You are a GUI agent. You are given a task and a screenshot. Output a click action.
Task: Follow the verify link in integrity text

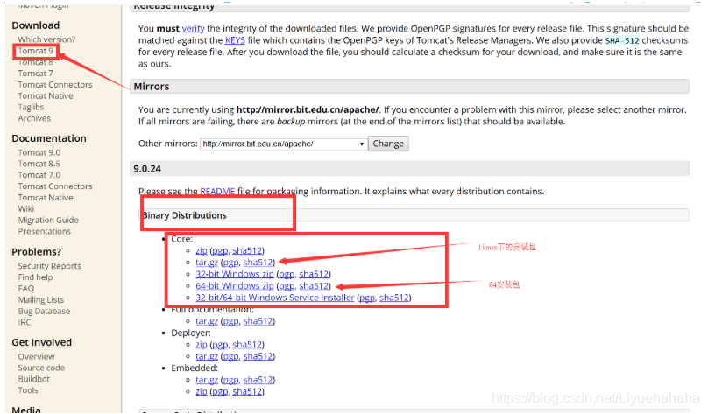(194, 28)
